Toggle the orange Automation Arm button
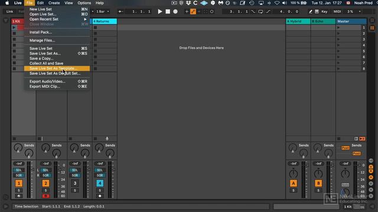The width and height of the screenshot is (378, 212). pos(193,12)
